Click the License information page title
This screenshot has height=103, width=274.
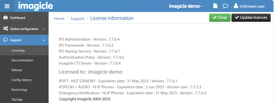tap(112, 18)
